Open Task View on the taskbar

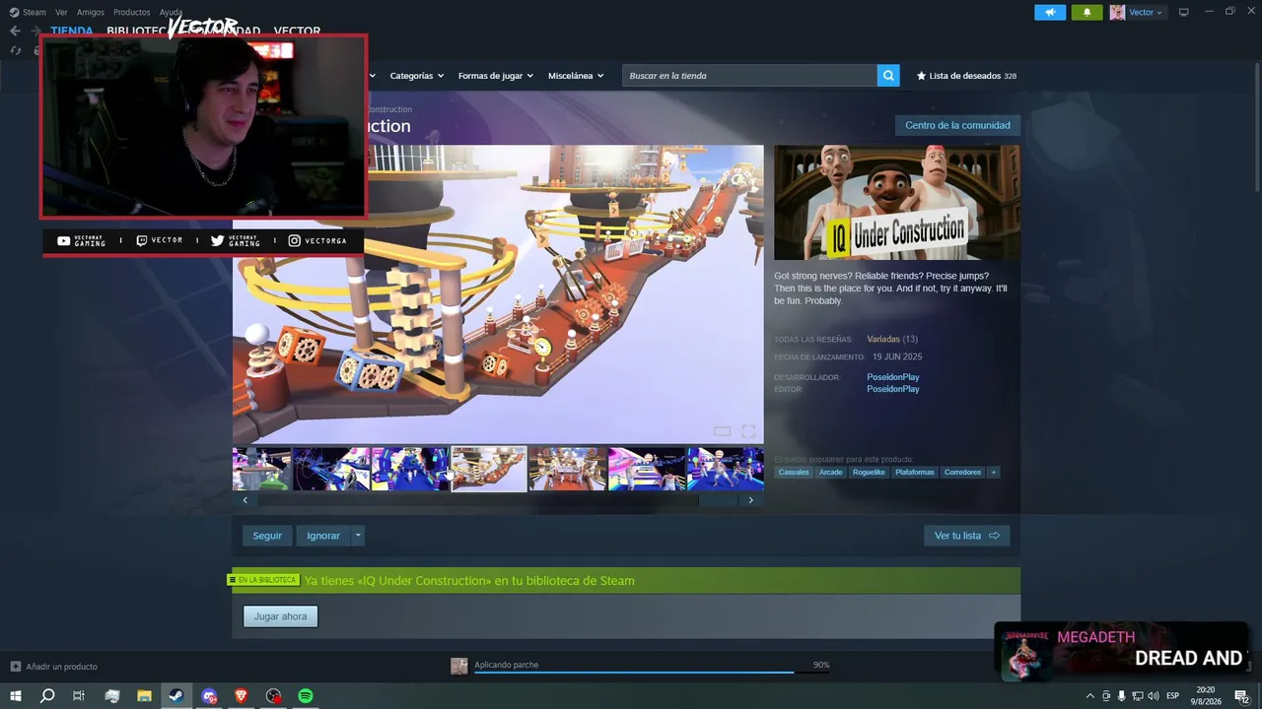[x=79, y=696]
